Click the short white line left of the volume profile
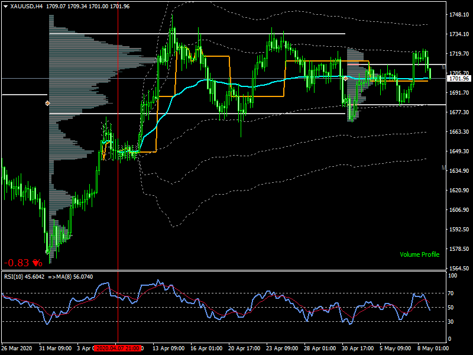The image size is (473, 355). [x=24, y=94]
